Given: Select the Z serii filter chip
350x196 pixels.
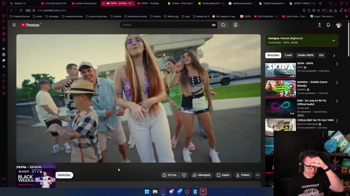Looking at the screenshot, I should point(288,55).
